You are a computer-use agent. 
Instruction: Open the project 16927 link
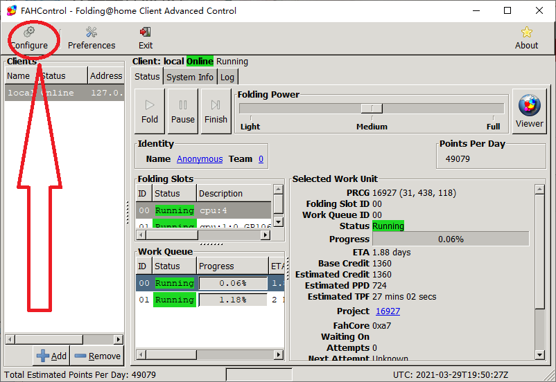(x=388, y=311)
